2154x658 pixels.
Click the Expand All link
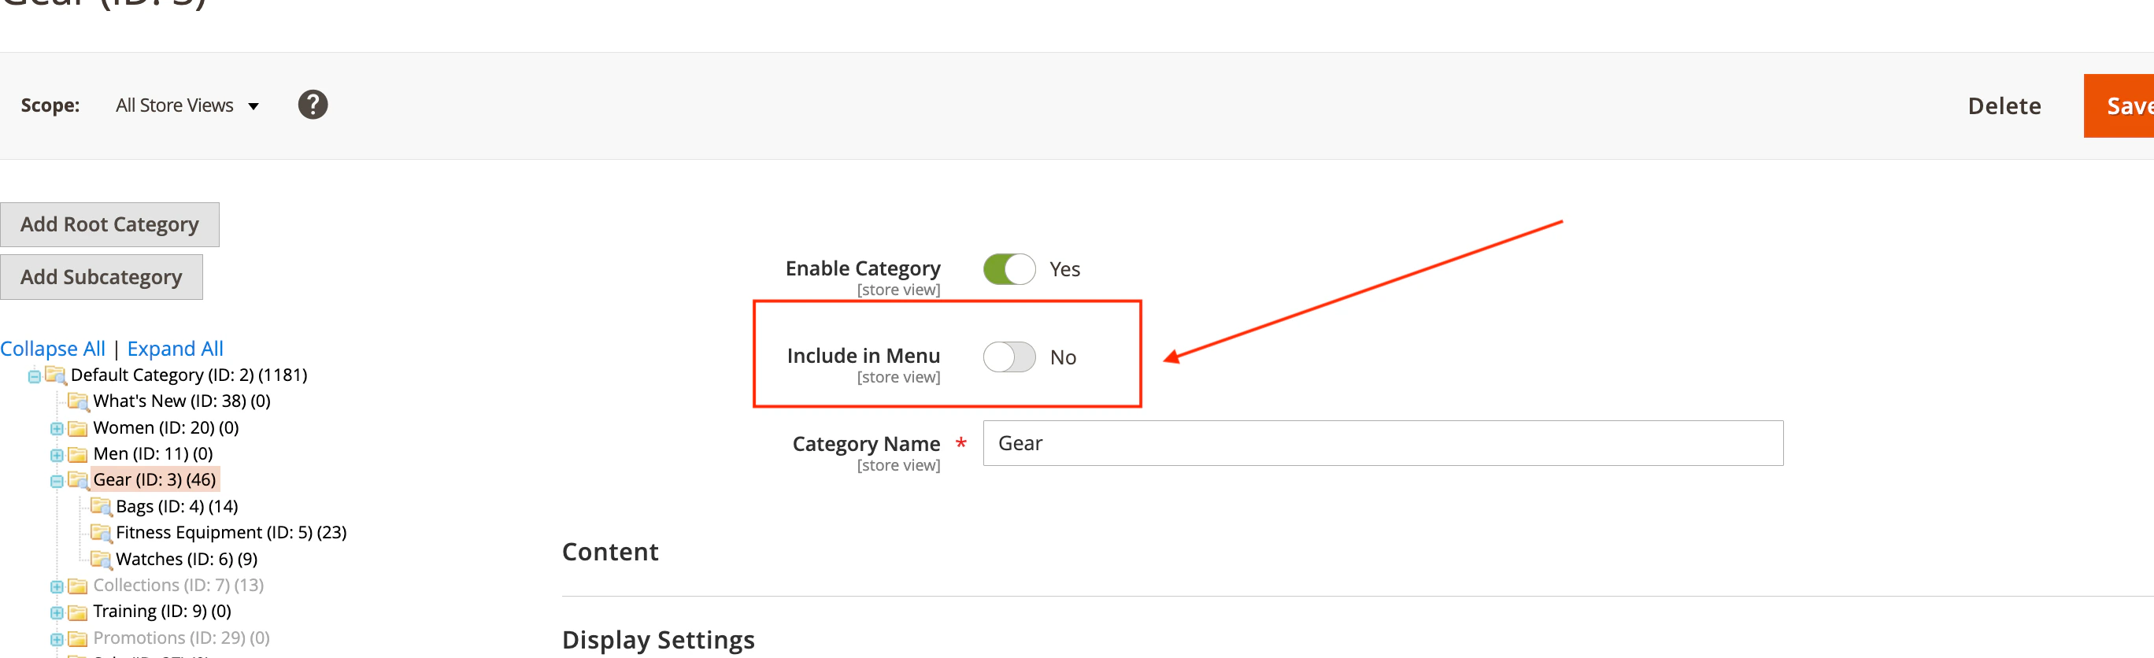175,348
